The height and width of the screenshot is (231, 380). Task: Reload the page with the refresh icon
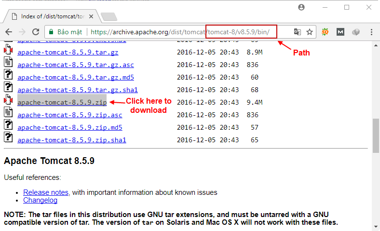click(x=36, y=32)
